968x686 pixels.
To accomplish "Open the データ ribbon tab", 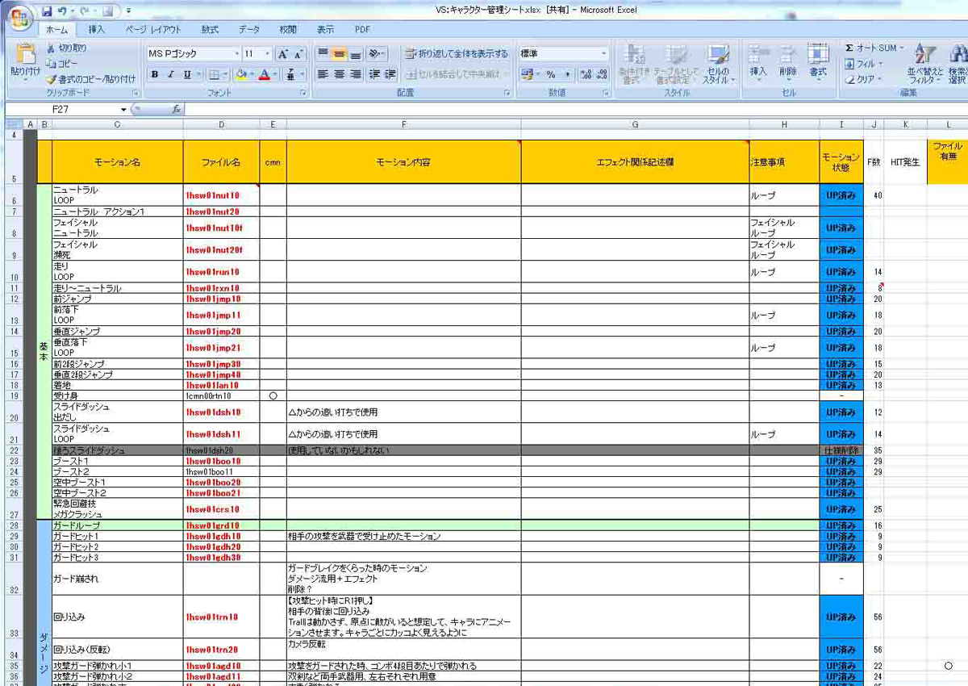I will [x=249, y=30].
